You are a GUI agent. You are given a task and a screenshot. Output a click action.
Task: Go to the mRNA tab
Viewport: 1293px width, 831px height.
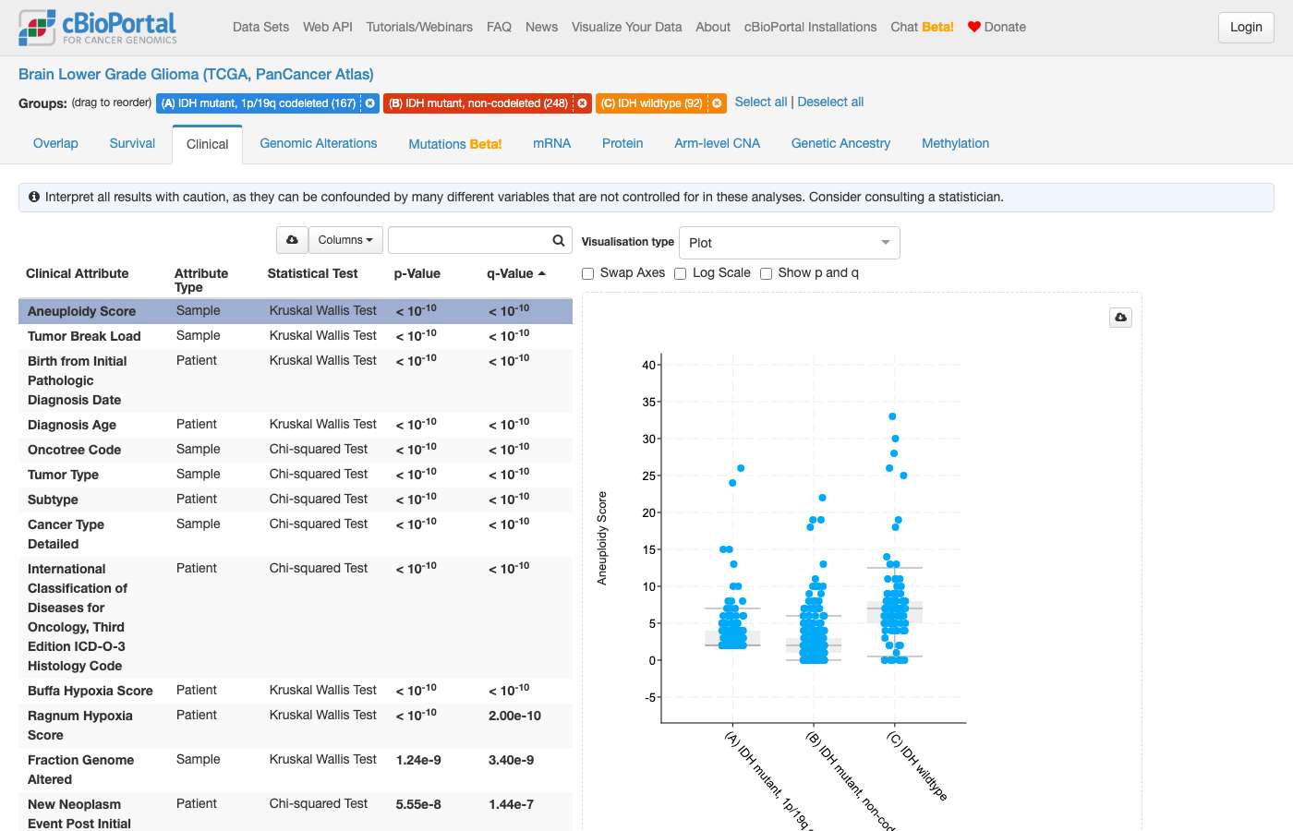click(x=552, y=143)
